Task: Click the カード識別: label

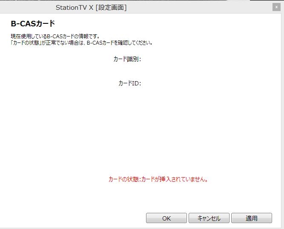Action: (x=127, y=59)
